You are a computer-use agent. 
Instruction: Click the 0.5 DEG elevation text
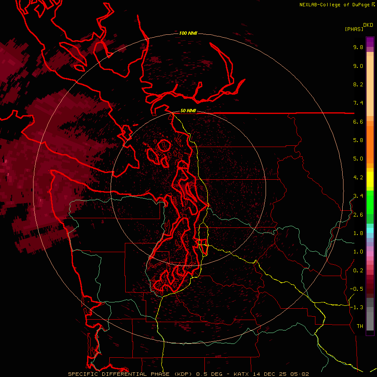tap(209, 374)
